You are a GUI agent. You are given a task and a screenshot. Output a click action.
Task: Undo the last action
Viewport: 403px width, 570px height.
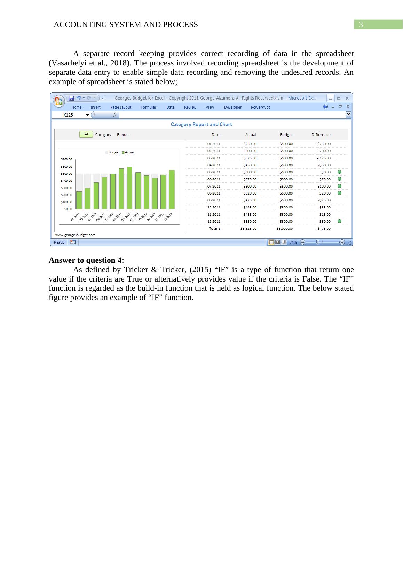coord(79,98)
